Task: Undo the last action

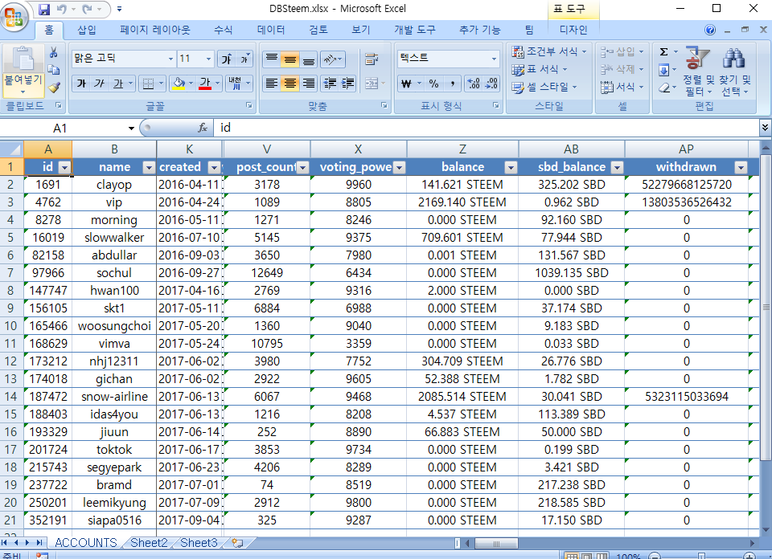Action: click(62, 9)
